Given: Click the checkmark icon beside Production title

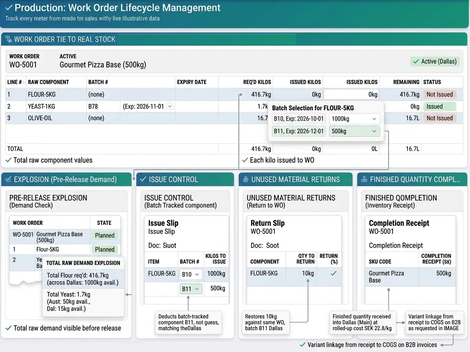Looking at the screenshot, I should click(9, 8).
